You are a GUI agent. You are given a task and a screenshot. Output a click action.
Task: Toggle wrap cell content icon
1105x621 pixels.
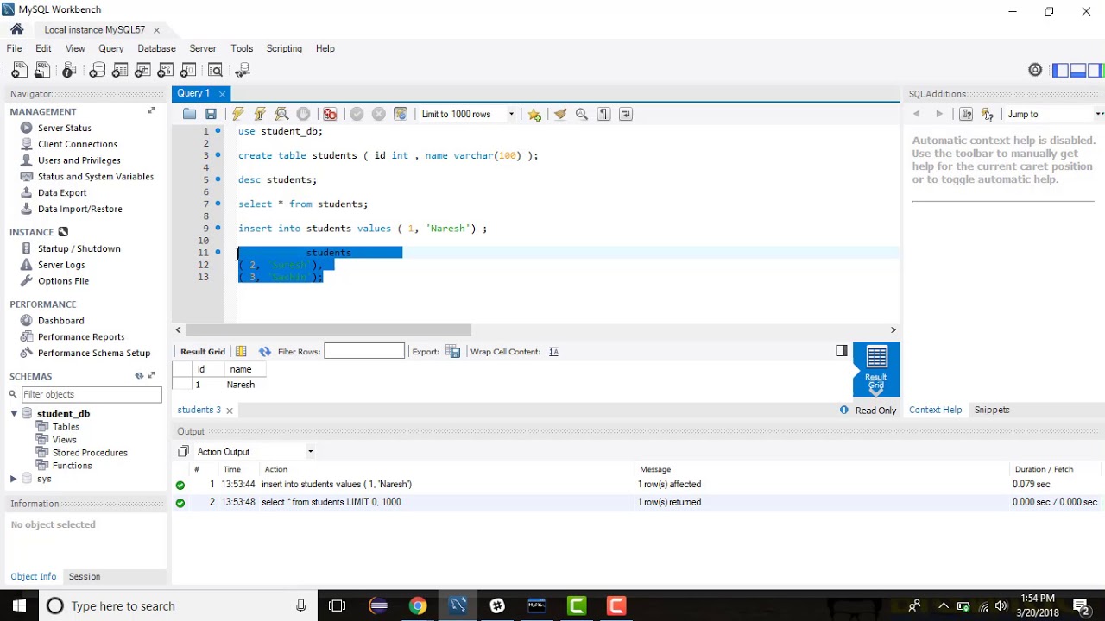pos(553,351)
